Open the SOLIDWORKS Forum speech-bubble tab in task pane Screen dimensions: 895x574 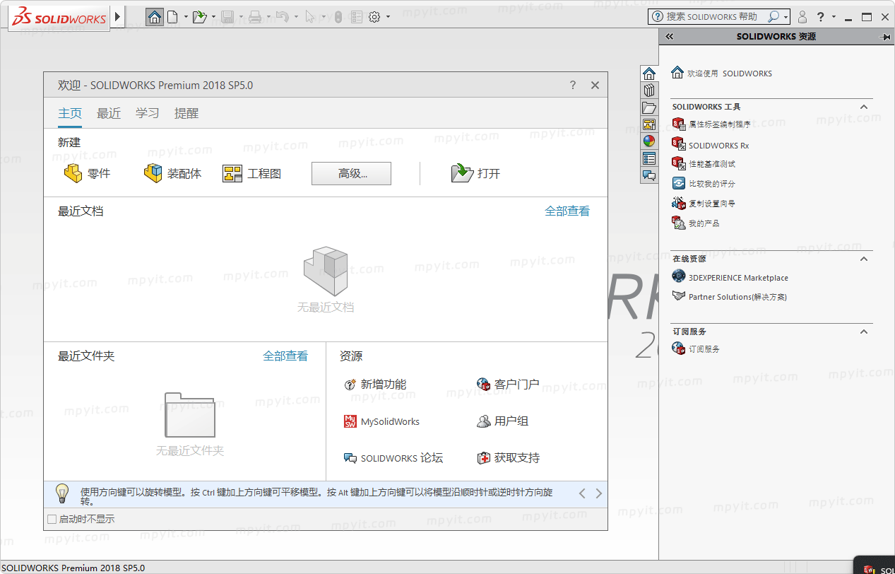tap(649, 175)
